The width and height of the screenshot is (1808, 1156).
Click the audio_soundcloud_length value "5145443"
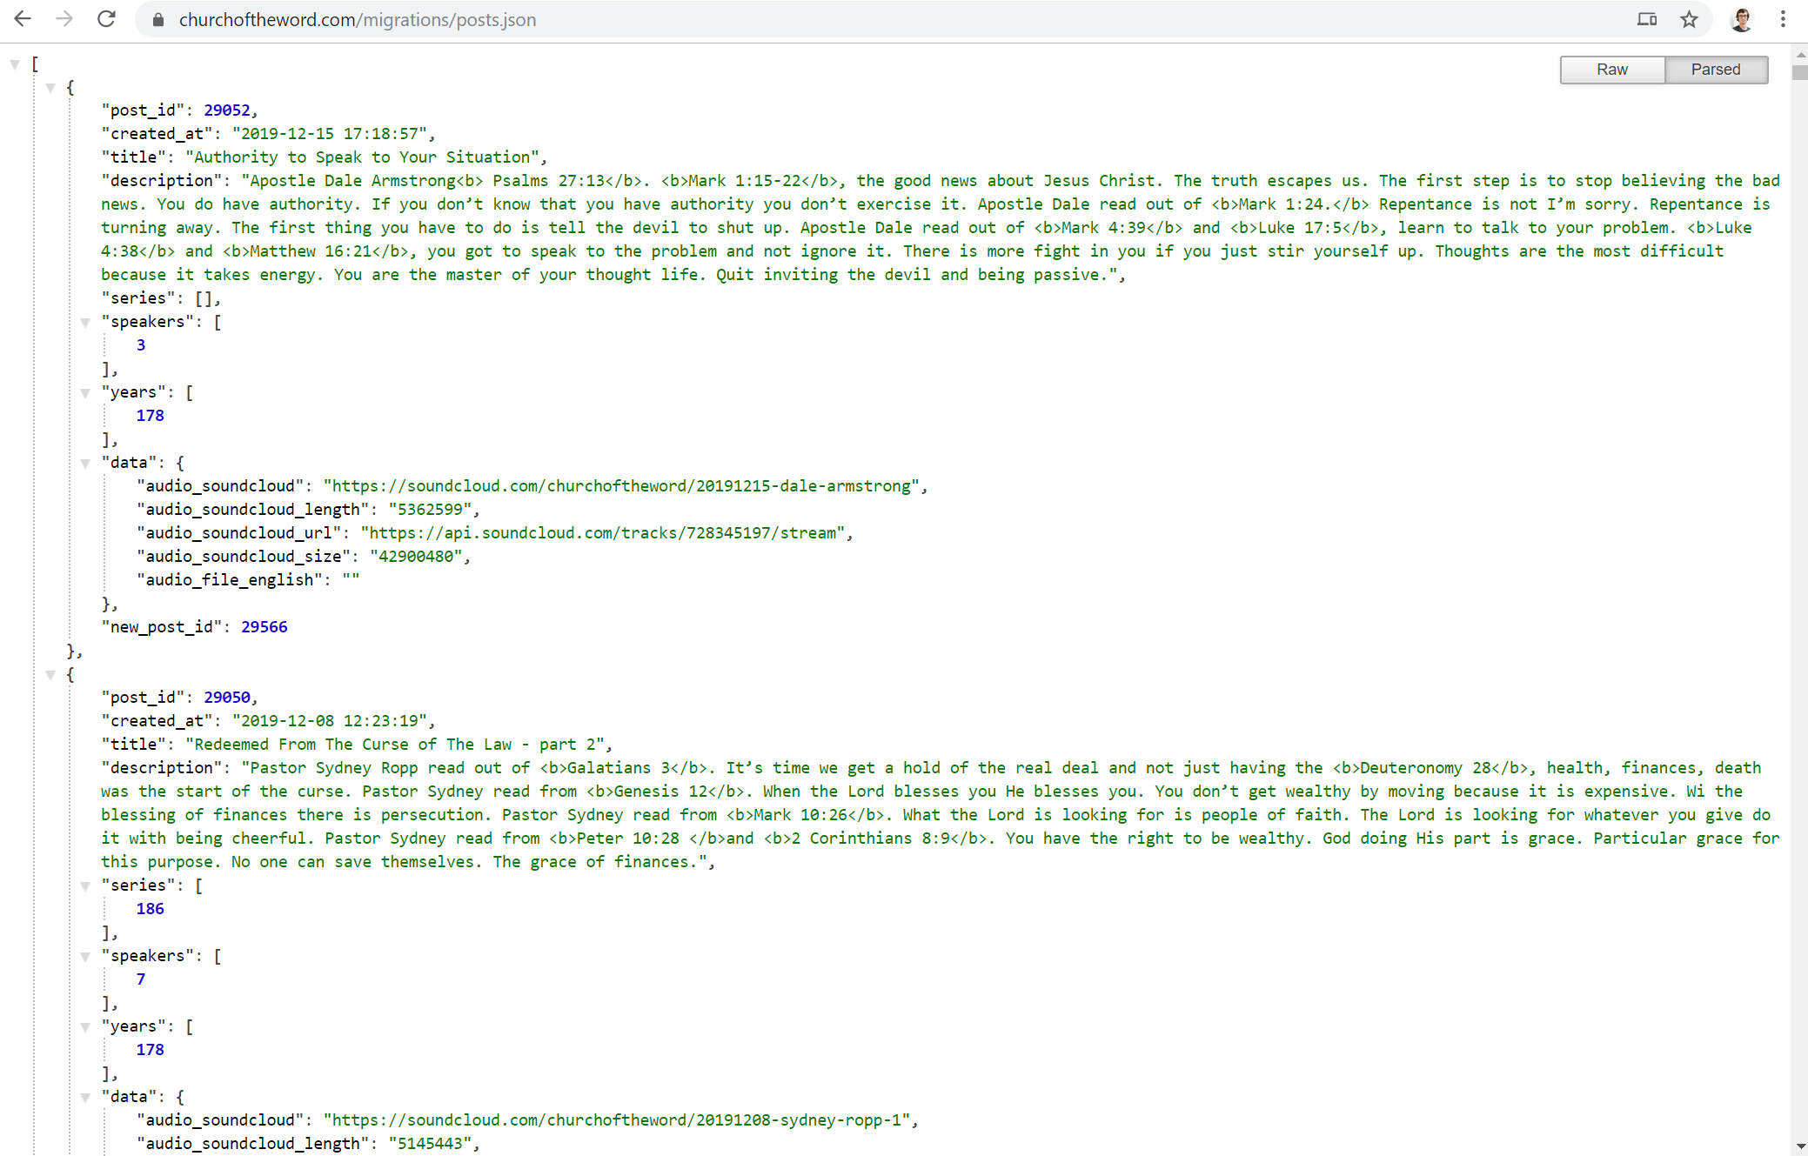point(430,1144)
